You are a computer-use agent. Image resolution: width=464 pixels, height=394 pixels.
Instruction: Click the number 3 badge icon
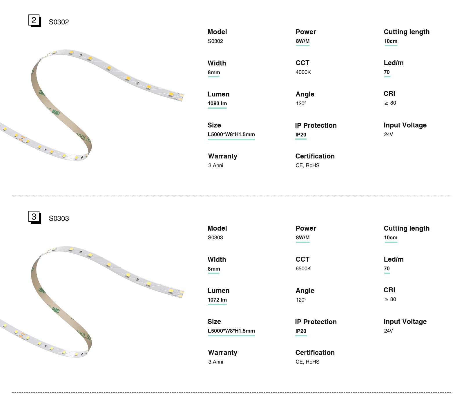(34, 217)
